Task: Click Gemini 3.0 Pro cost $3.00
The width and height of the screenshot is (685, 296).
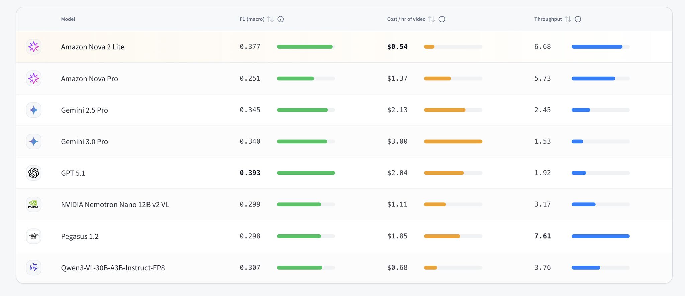Action: (397, 141)
